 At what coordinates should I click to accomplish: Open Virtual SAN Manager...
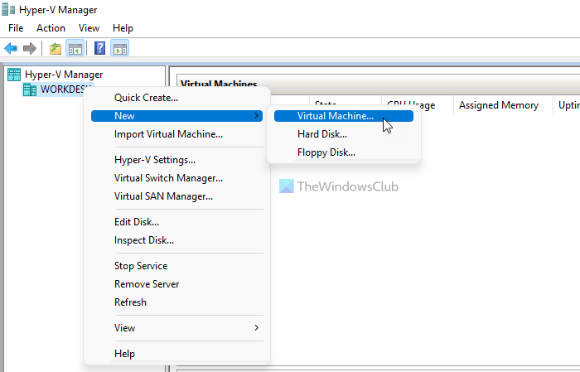pos(176,196)
